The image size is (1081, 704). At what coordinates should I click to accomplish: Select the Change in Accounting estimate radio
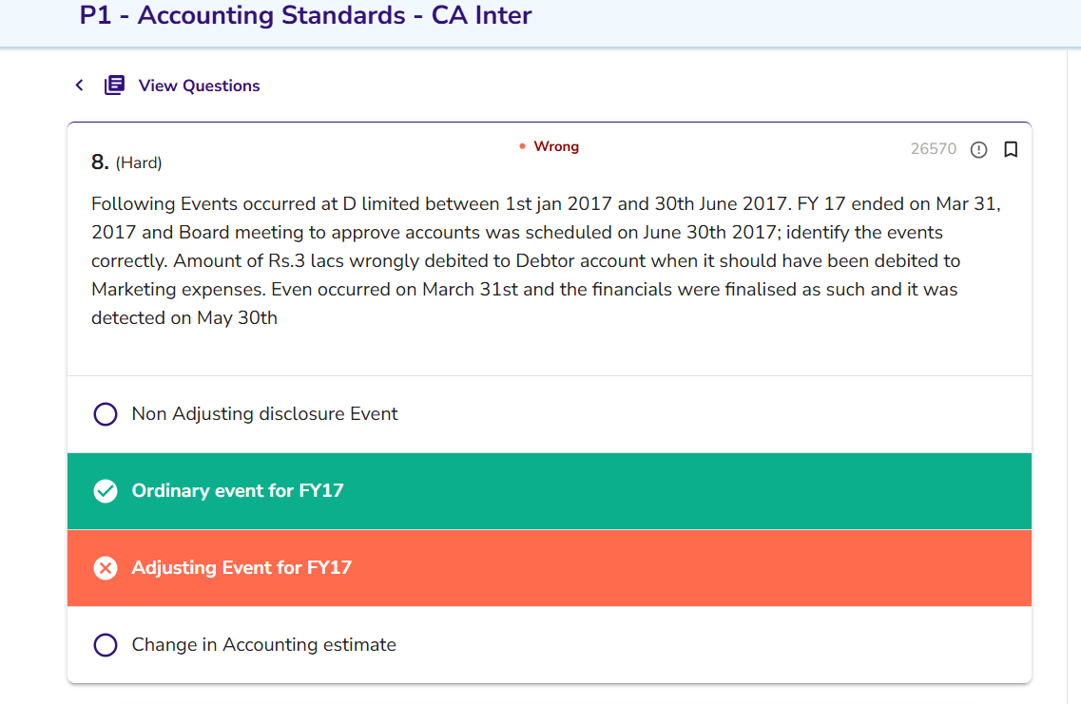[x=106, y=645]
